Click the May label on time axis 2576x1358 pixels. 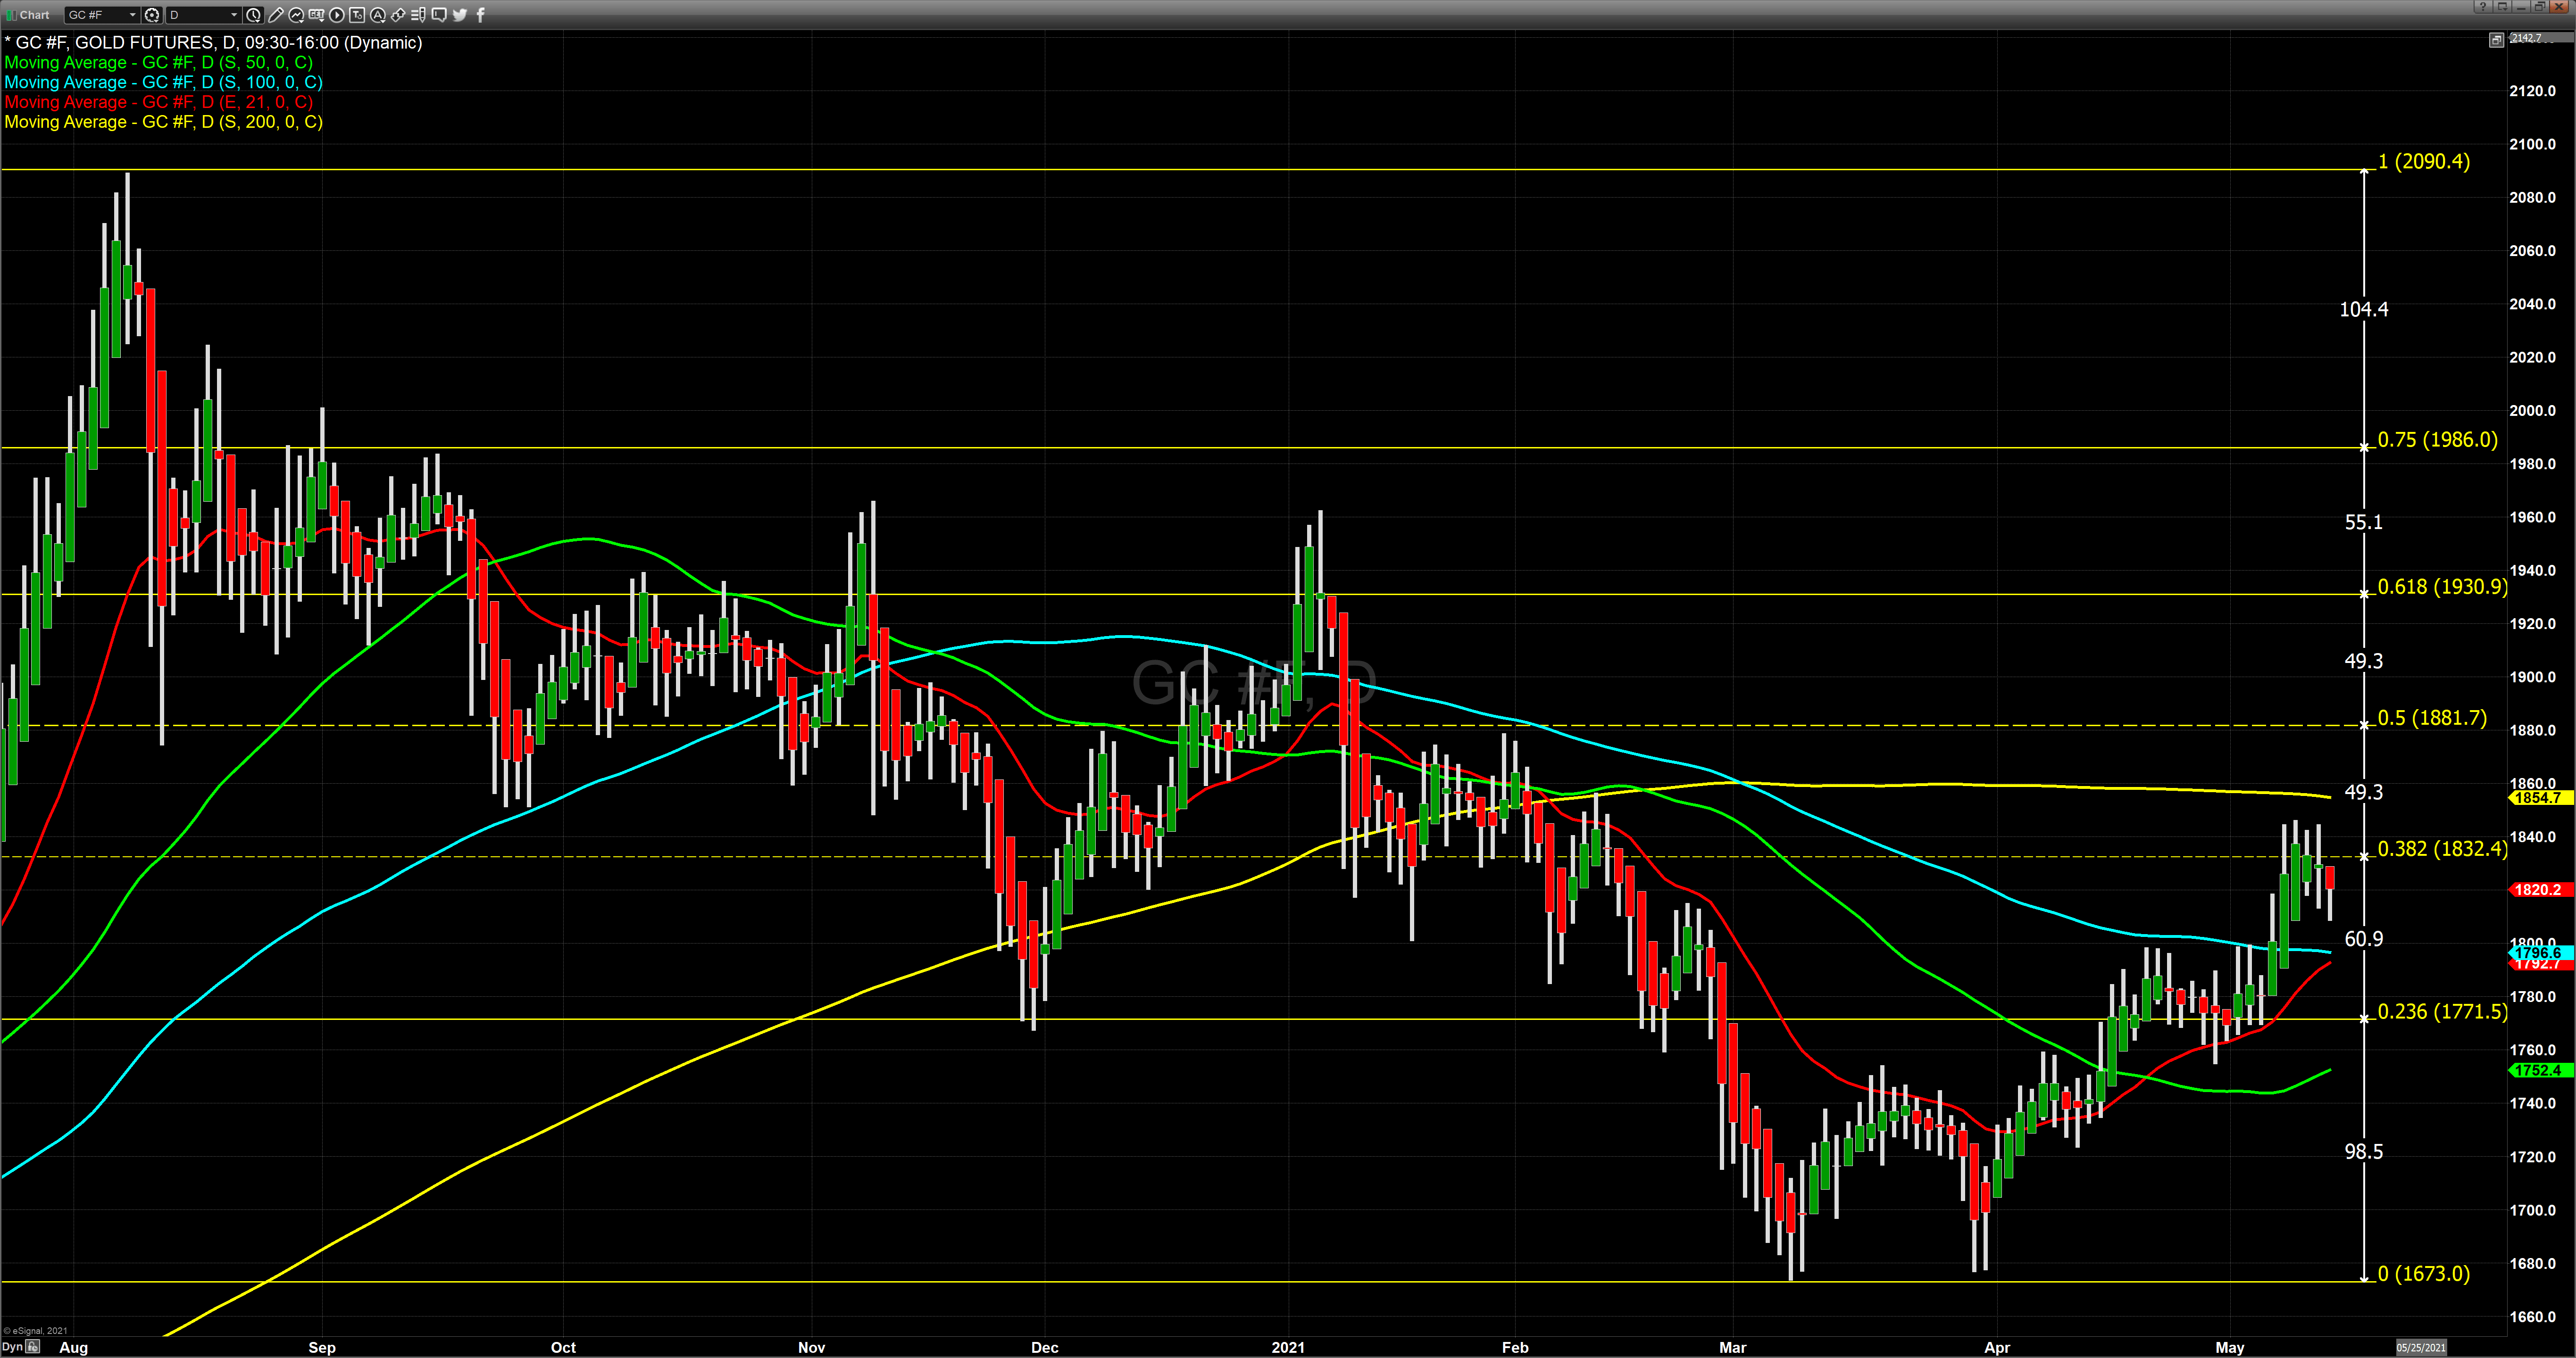click(2230, 1347)
